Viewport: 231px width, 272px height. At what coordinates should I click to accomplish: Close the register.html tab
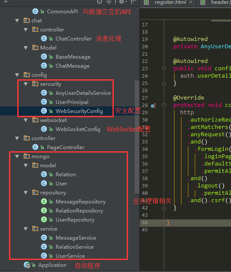(190, 2)
